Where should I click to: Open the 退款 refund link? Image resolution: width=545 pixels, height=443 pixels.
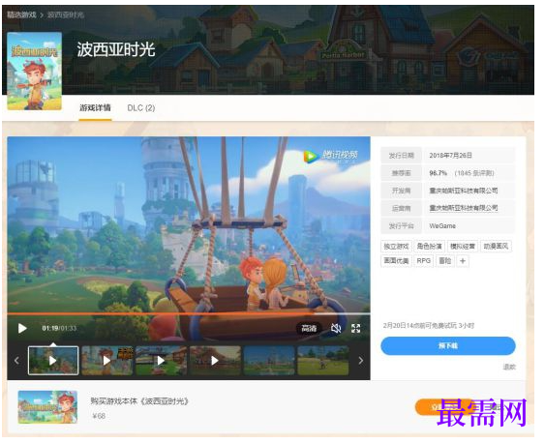click(509, 367)
